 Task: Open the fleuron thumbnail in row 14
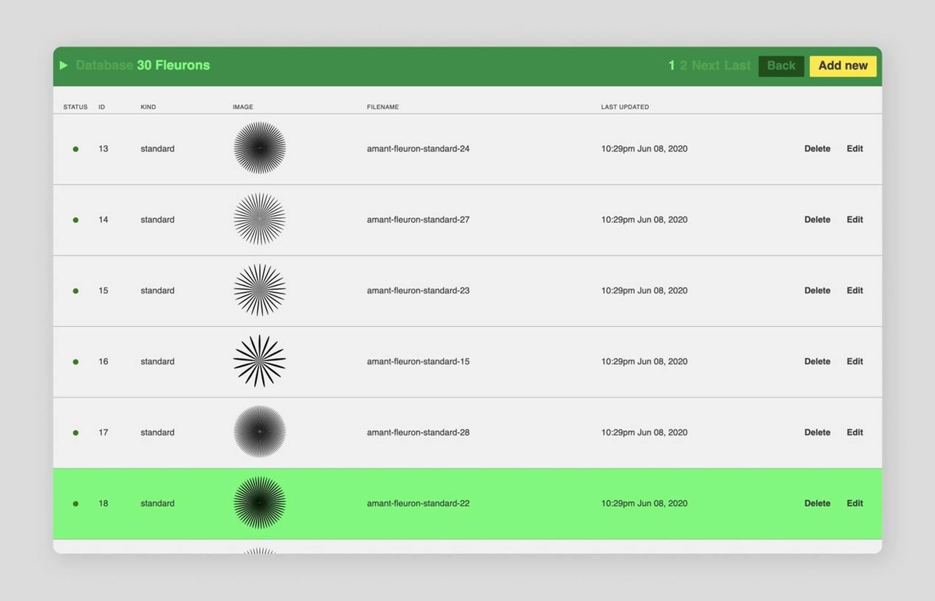260,219
